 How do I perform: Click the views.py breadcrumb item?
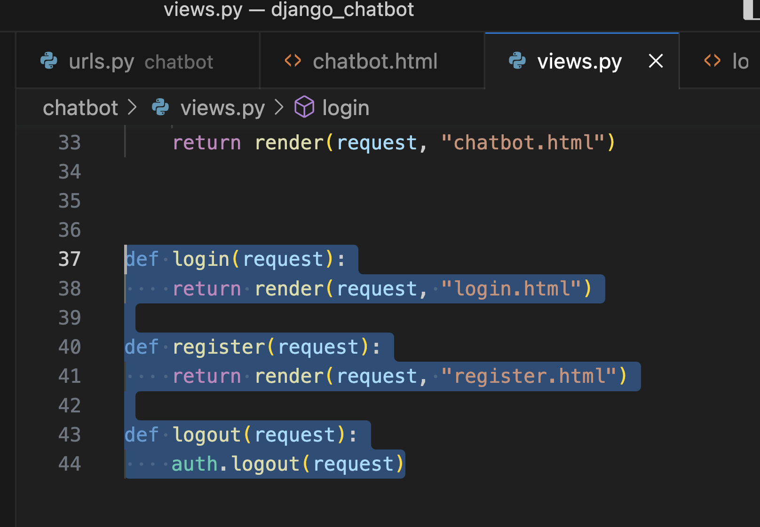pyautogui.click(x=222, y=108)
